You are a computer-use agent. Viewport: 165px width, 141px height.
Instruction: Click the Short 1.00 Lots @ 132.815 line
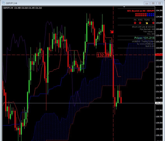[143, 27]
